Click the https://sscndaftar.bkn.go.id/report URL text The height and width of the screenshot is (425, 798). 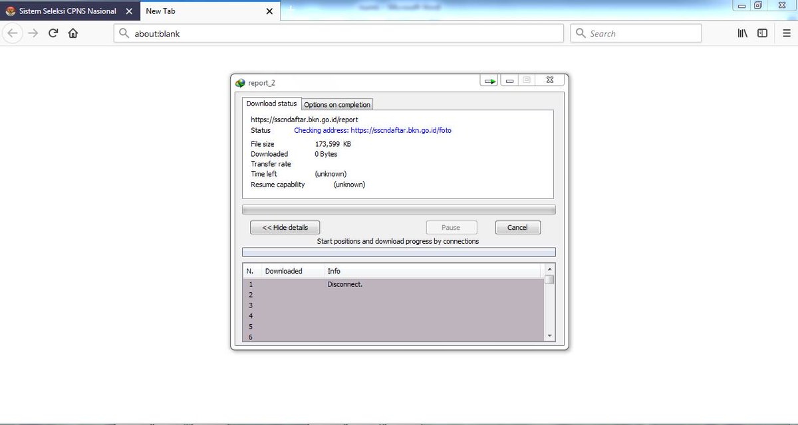[x=304, y=120]
